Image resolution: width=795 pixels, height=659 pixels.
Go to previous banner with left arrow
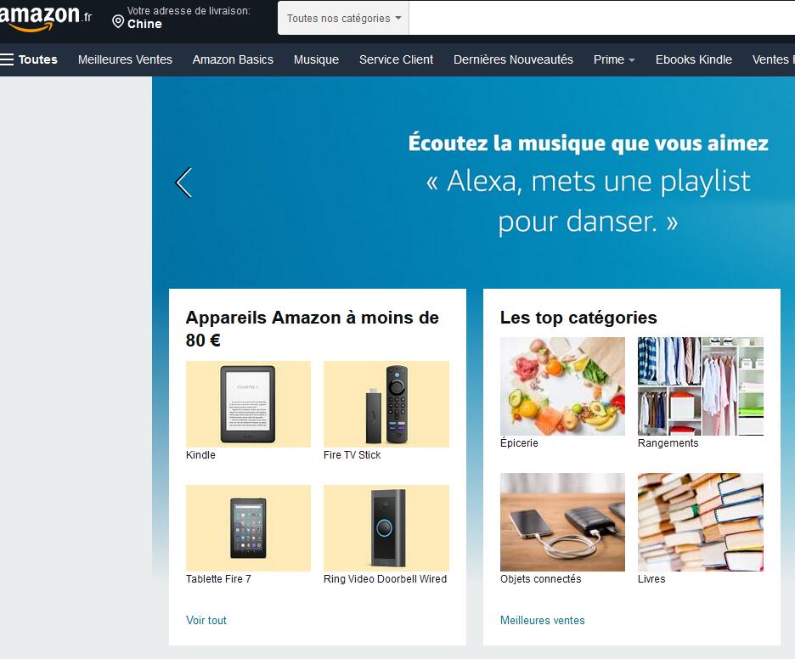pyautogui.click(x=183, y=183)
